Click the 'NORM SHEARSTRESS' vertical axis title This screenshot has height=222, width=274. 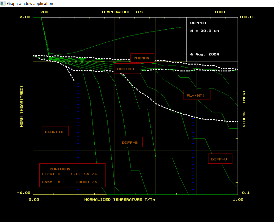click(22, 106)
